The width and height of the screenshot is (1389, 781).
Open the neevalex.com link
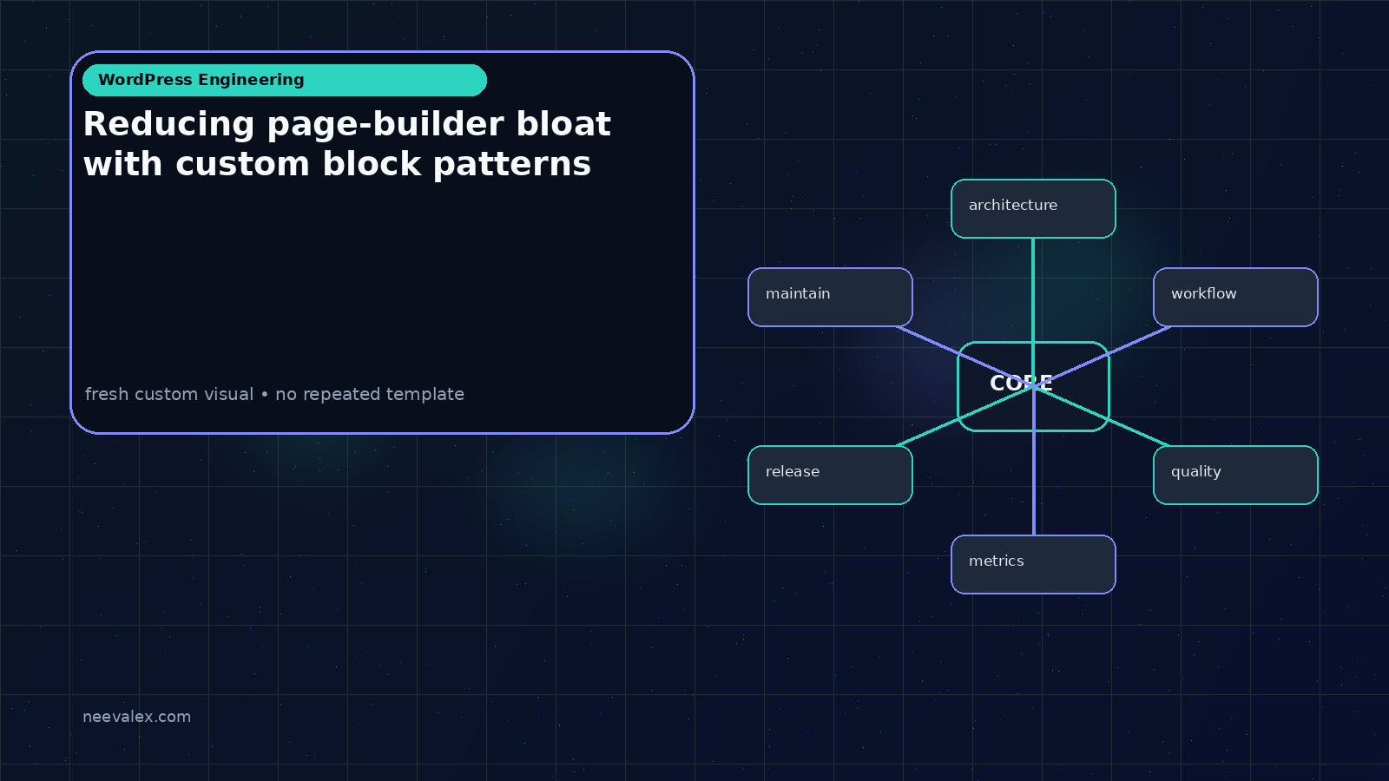[136, 717]
